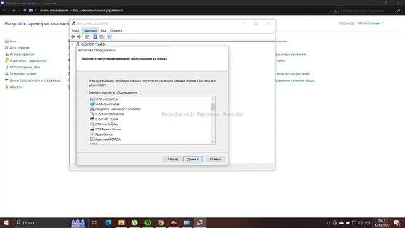Viewport: 405px width, 228px height.
Task: Click Control Panel up arrow button
Action: tap(25, 11)
